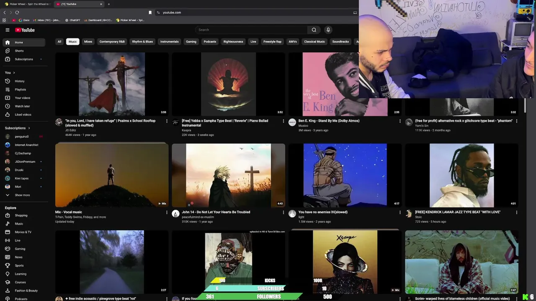Open options menu for Mix - Vocal music

167,212
